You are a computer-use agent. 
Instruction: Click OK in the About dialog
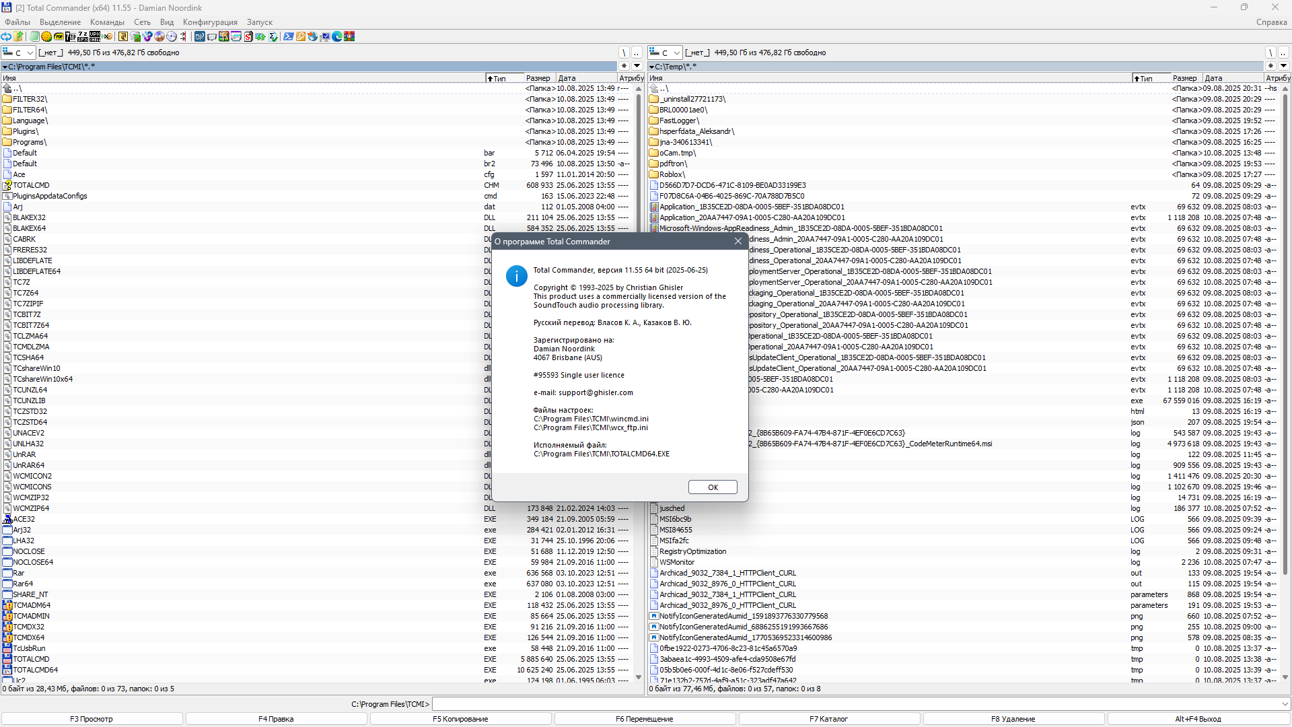coord(713,487)
